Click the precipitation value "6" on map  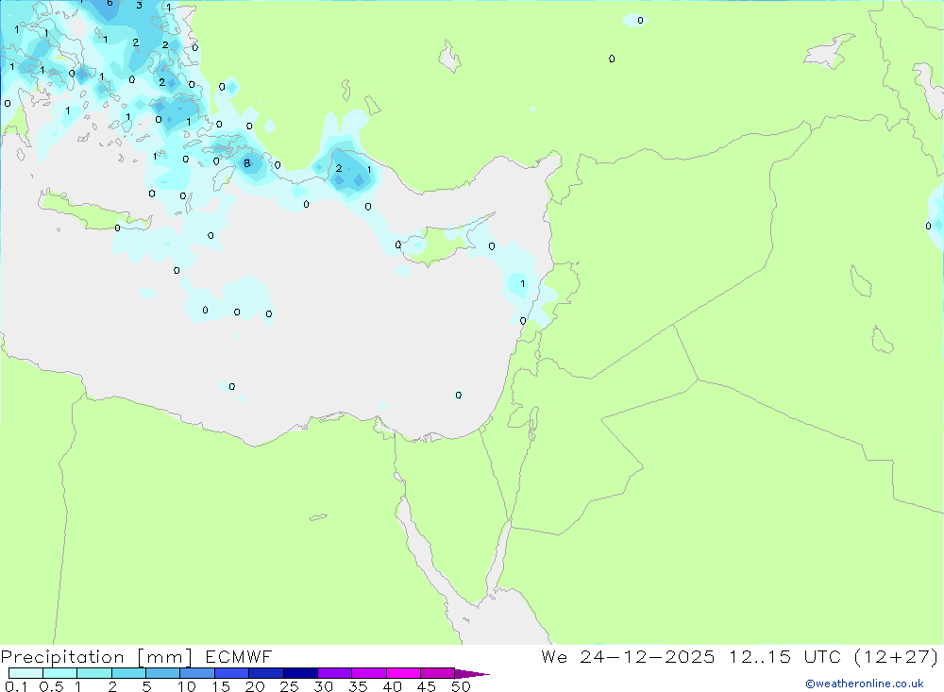pyautogui.click(x=110, y=3)
